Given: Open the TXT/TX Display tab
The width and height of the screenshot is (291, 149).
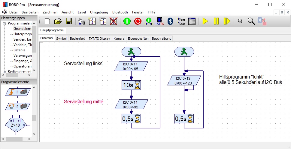Looking at the screenshot, I should tap(99, 39).
